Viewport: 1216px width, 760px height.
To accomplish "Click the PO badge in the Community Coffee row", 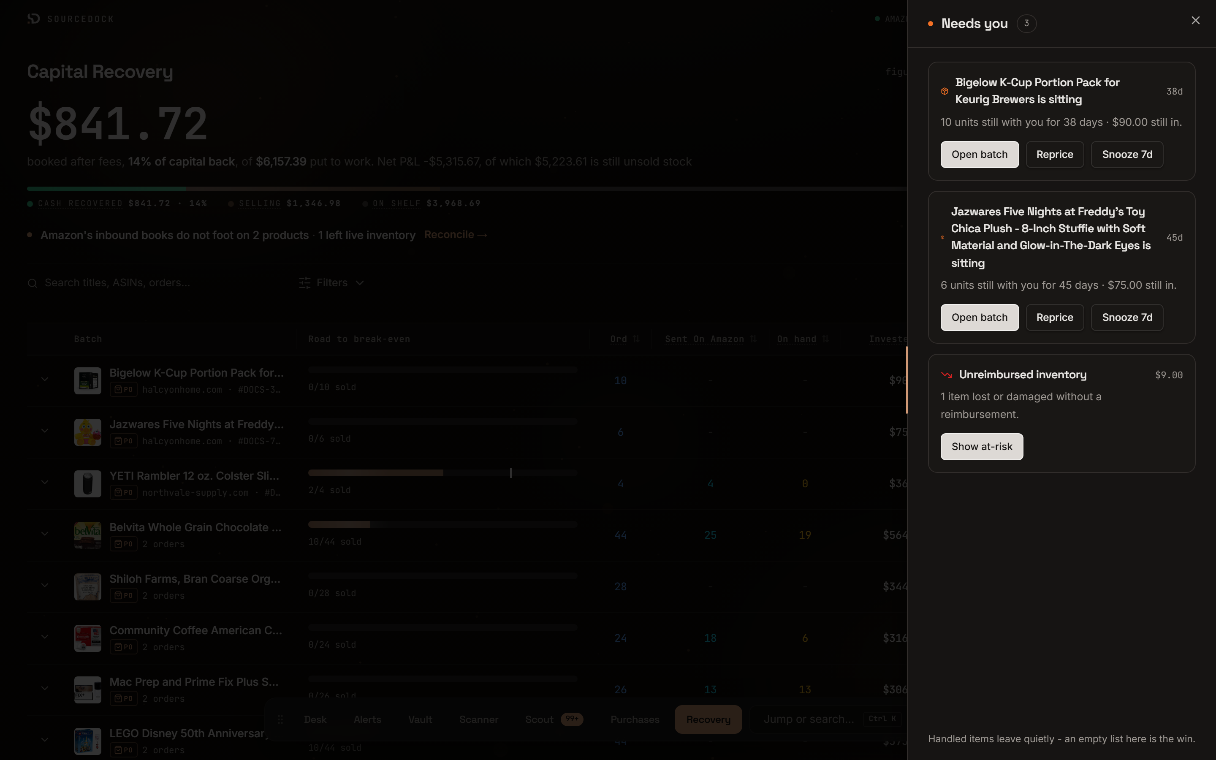I will [x=124, y=647].
